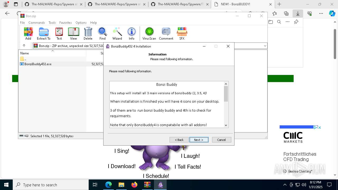The image size is (338, 190).
Task: Add a Comment to the archive
Action: (166, 34)
